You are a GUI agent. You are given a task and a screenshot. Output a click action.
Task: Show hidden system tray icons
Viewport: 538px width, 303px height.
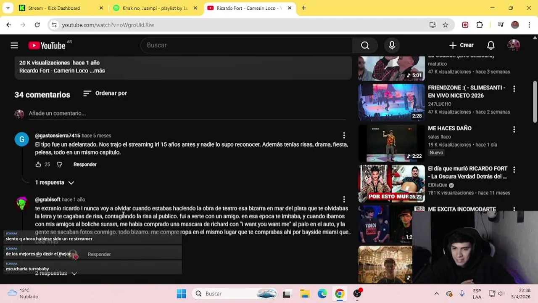point(436,294)
